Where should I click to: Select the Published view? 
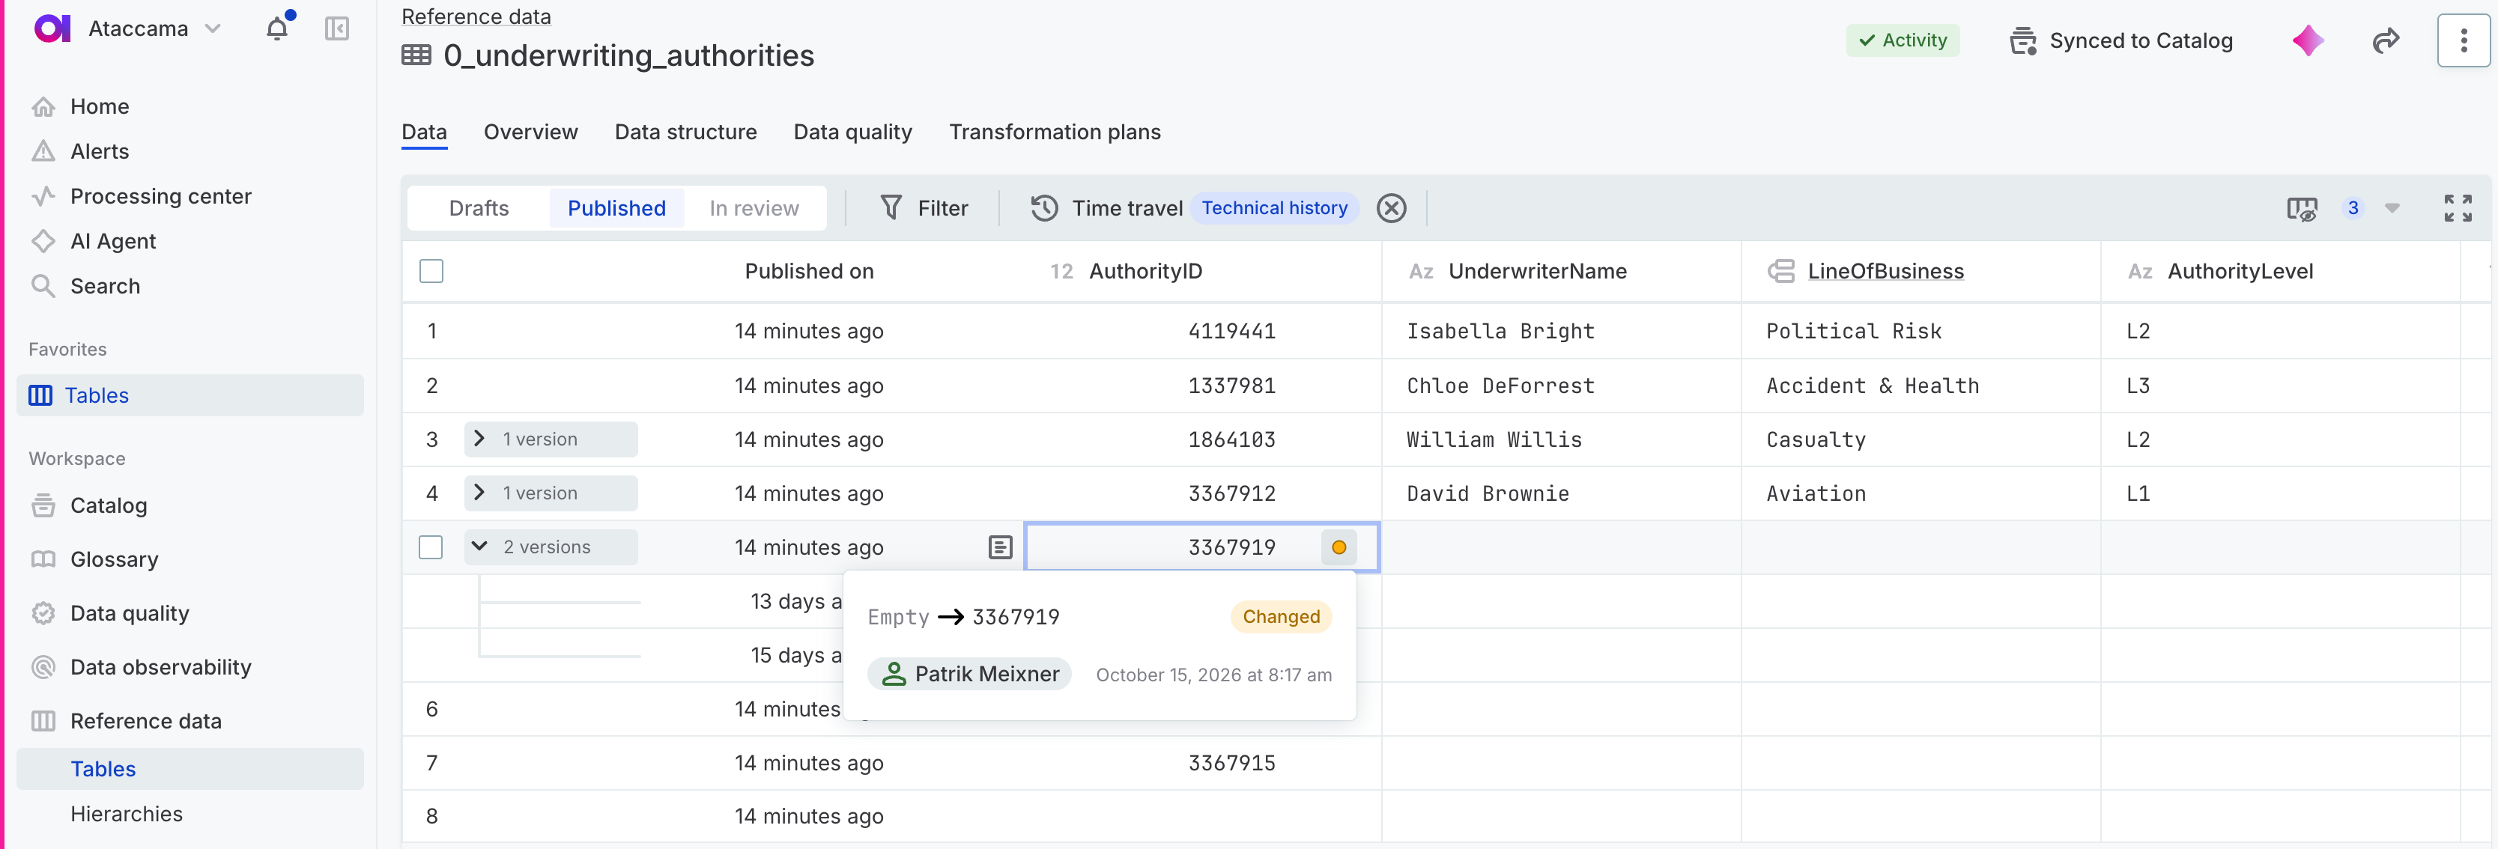[x=616, y=207]
